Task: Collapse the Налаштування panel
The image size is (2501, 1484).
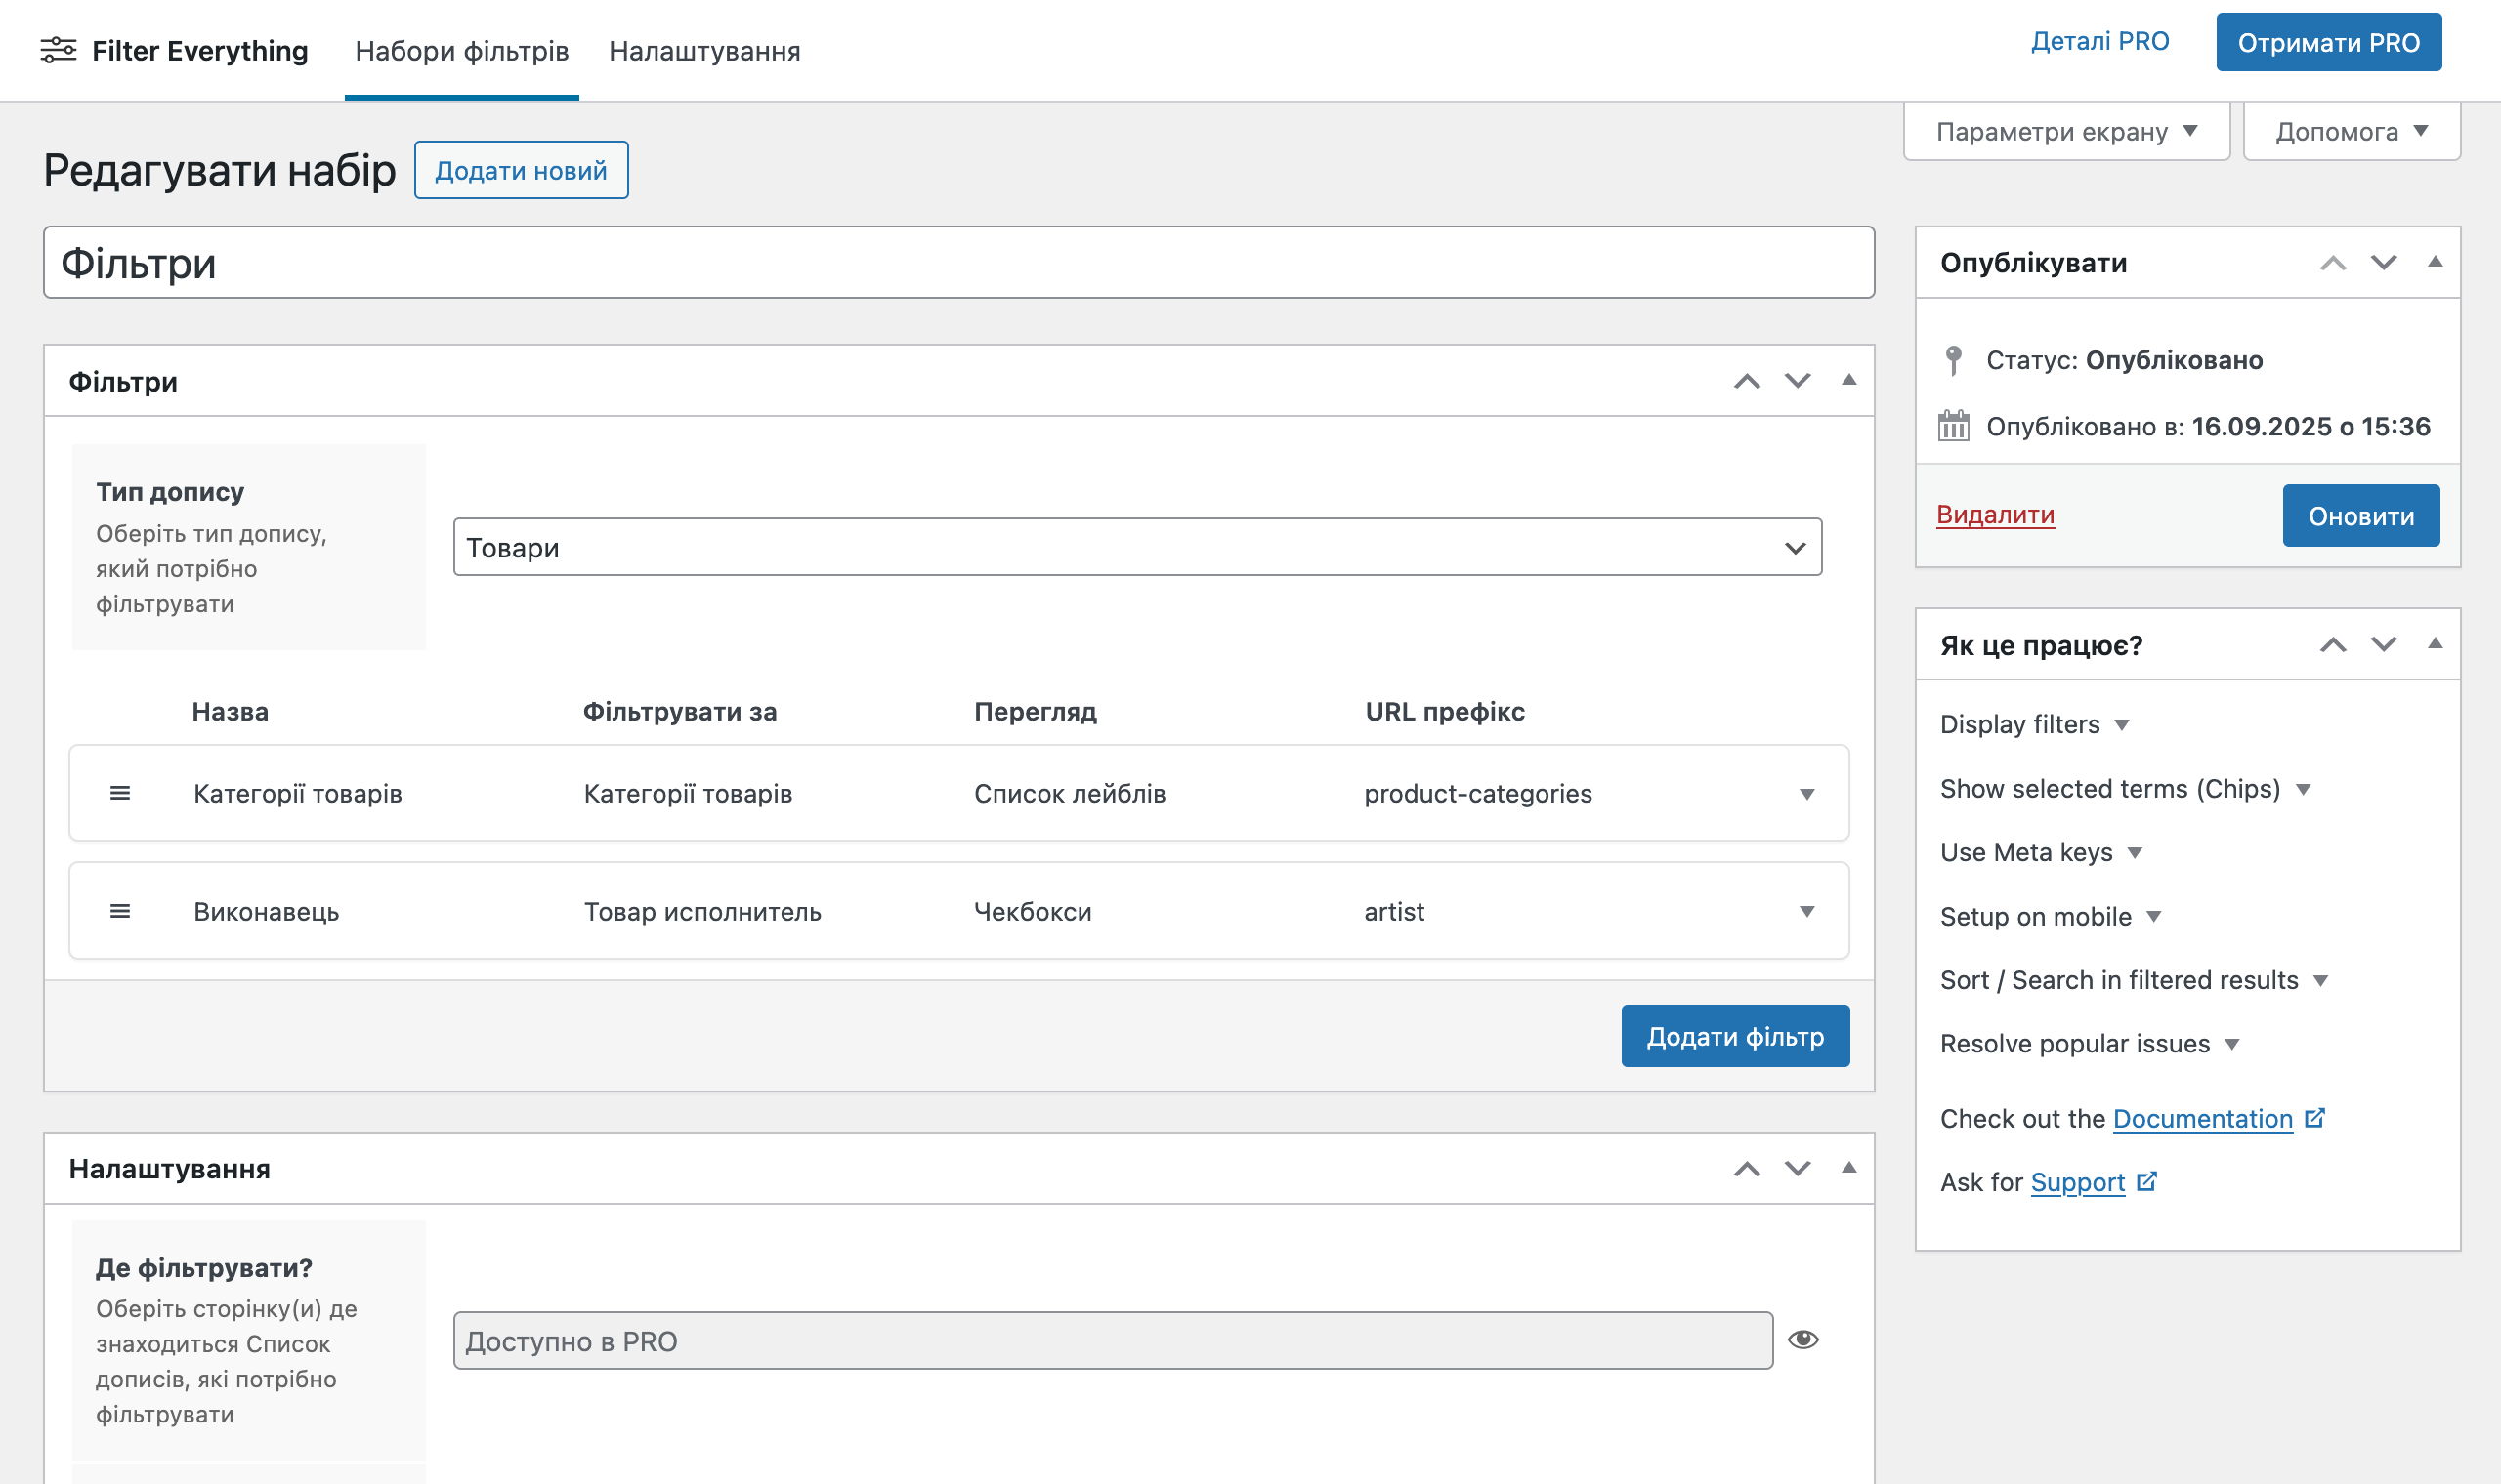Action: (1848, 1168)
